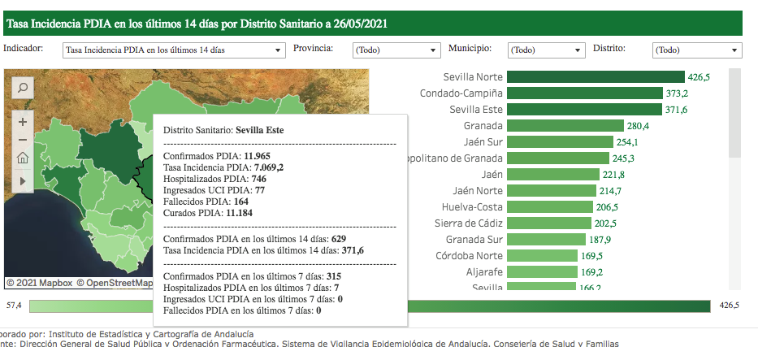The image size is (758, 347).
Task: Select the Condado-Campiña bar
Action: pyautogui.click(x=584, y=93)
